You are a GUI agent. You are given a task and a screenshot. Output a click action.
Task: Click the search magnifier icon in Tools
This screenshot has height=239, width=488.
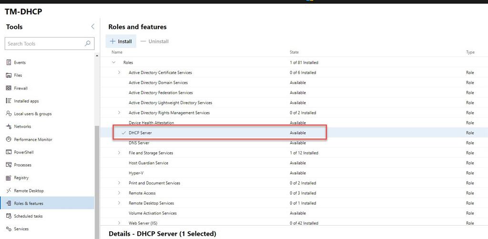pyautogui.click(x=88, y=44)
